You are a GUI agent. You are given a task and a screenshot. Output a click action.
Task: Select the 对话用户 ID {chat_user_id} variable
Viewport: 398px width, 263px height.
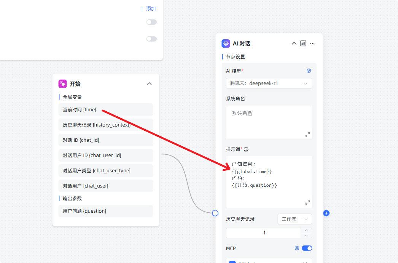106,156
